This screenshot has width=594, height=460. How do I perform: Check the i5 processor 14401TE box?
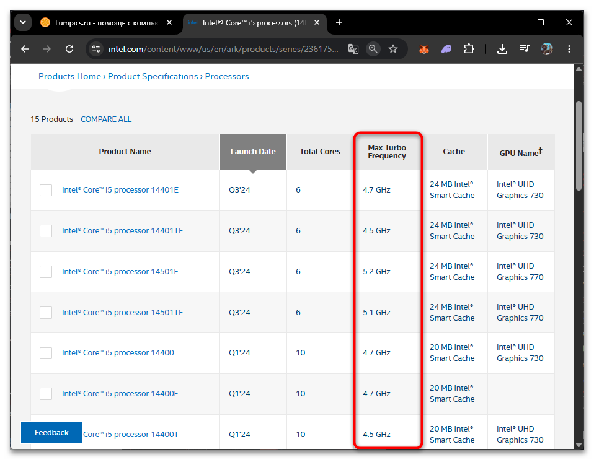(x=46, y=231)
